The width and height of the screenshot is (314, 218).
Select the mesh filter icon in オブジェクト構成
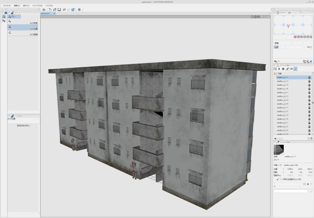point(284,69)
